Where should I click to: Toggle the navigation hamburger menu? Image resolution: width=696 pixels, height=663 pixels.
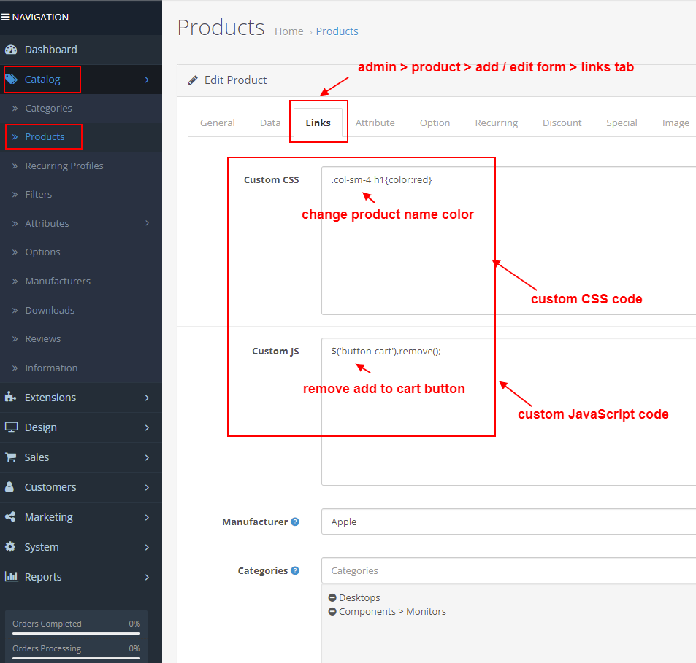(5, 18)
